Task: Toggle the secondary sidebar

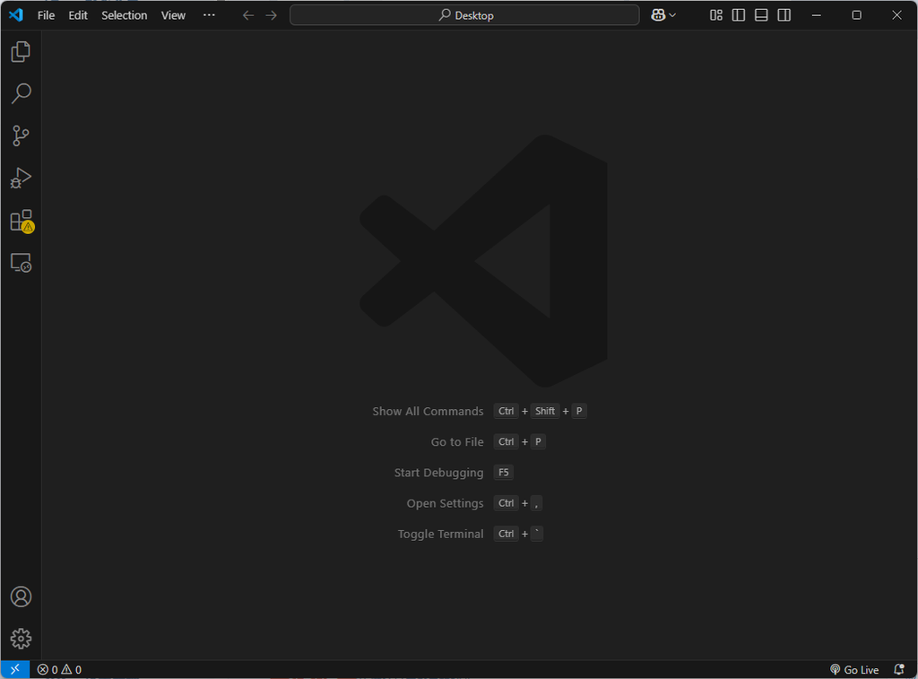Action: (784, 14)
